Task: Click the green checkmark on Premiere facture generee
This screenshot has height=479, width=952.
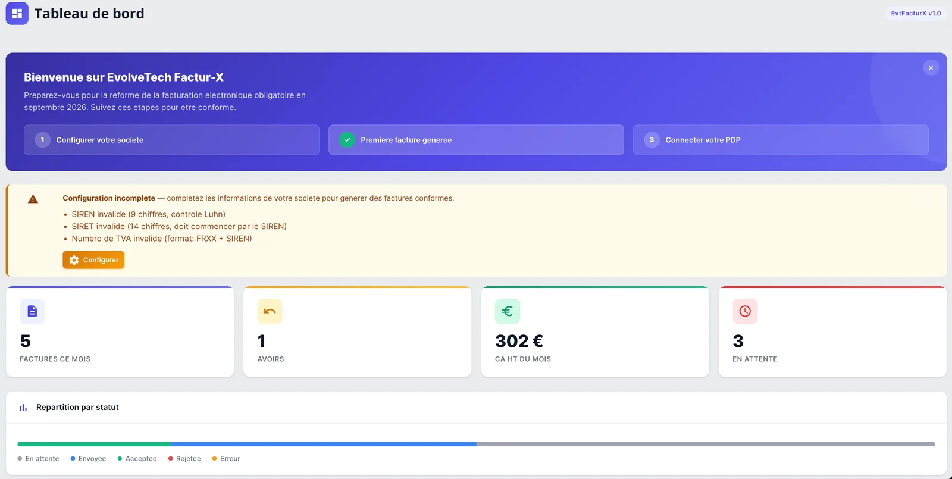Action: pos(347,140)
